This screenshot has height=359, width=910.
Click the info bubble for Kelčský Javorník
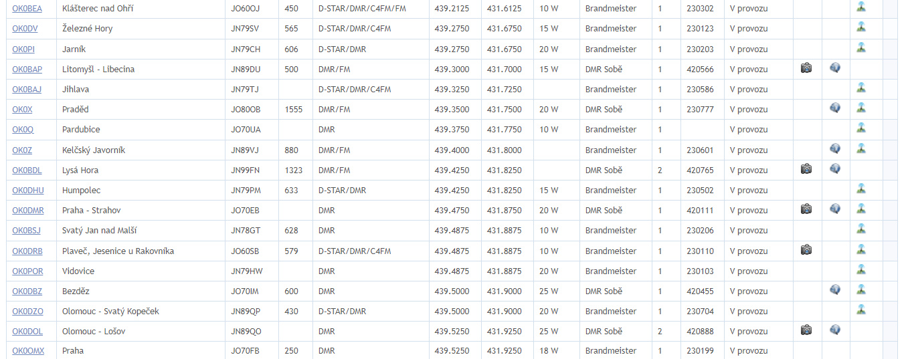[x=835, y=149]
